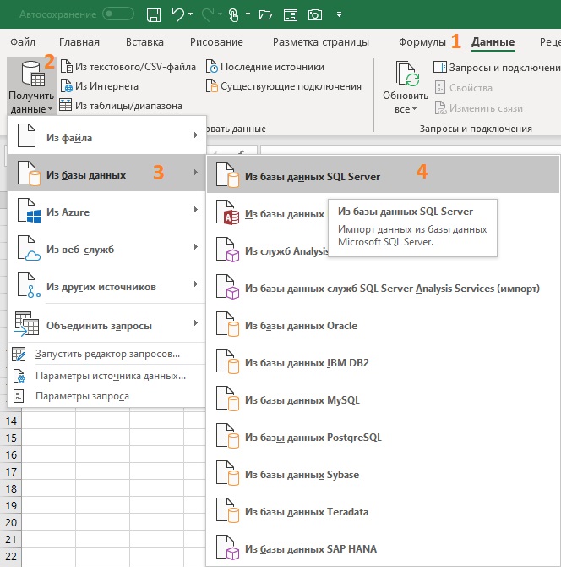
Task: Choose Из базы данных SQL Server
Action: pos(383,174)
